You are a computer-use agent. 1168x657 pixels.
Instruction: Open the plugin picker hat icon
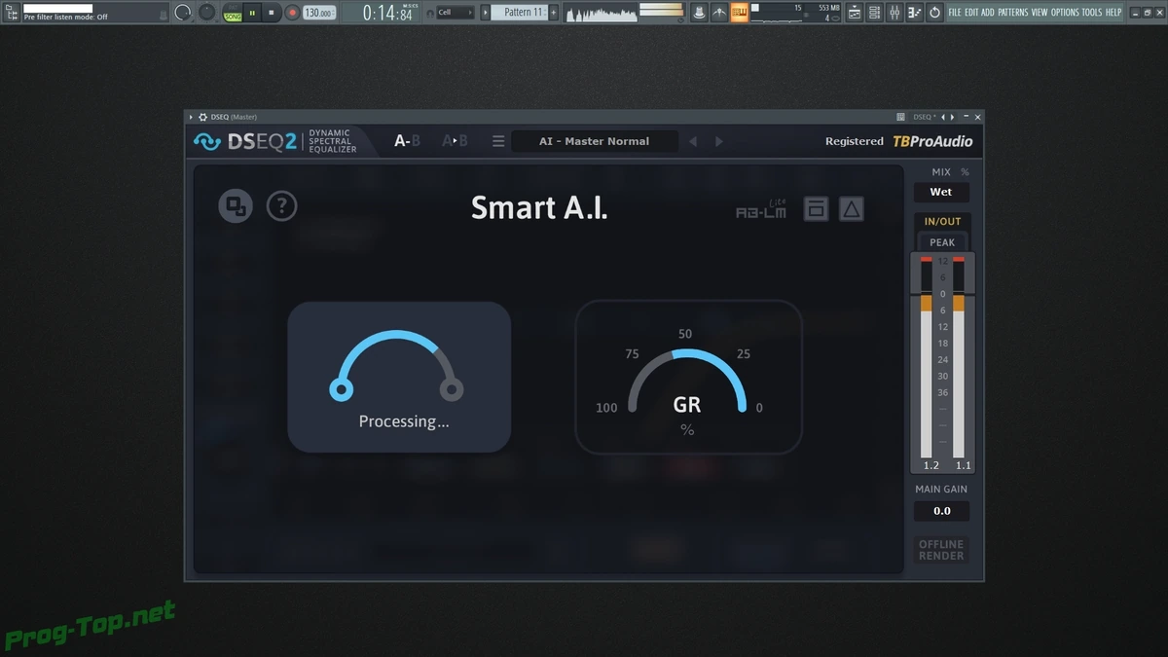pos(699,13)
